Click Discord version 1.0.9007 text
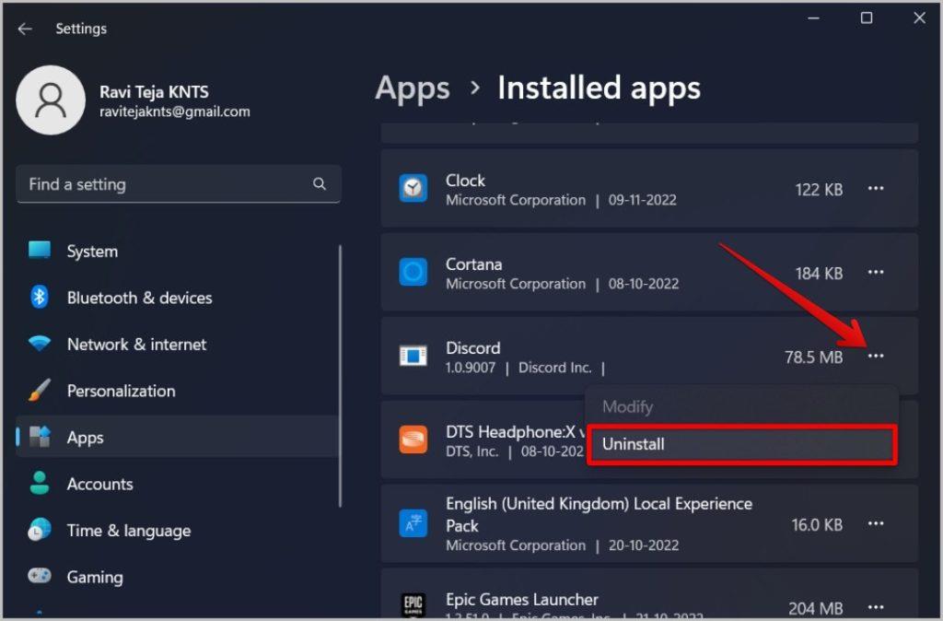 (x=471, y=367)
